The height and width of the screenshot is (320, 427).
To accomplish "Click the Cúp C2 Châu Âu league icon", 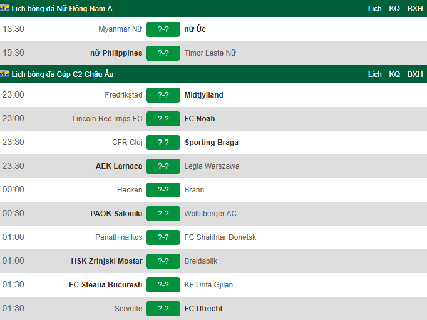I will pyautogui.click(x=4, y=74).
